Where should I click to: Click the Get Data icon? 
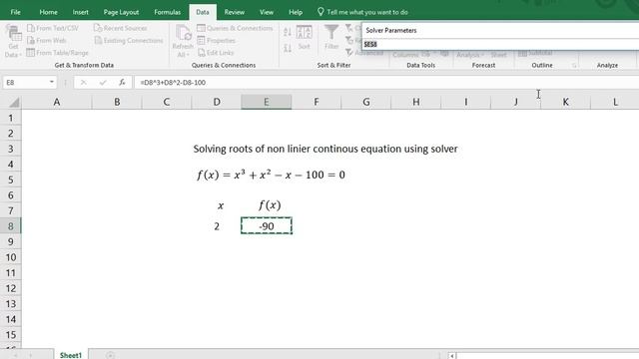pyautogui.click(x=13, y=41)
